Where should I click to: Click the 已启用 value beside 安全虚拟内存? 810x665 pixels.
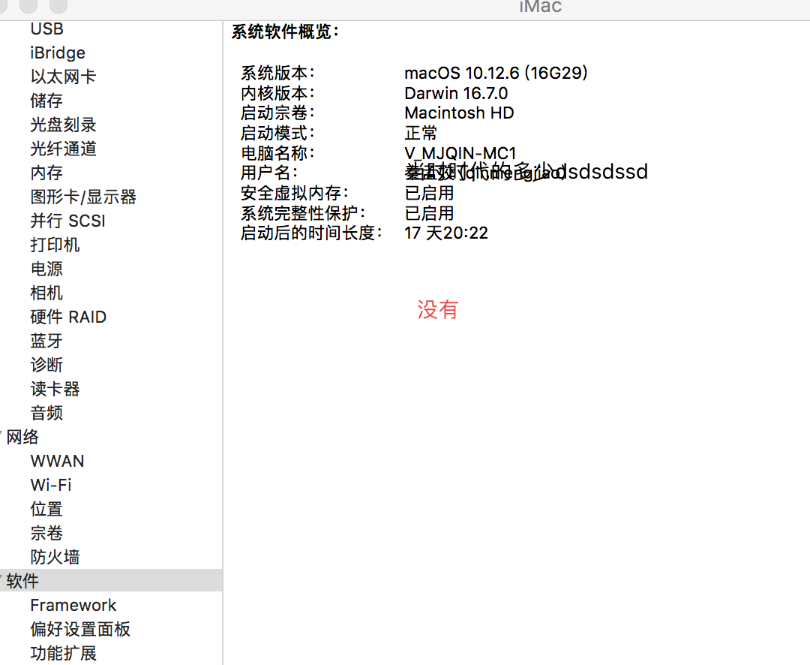[x=429, y=193]
